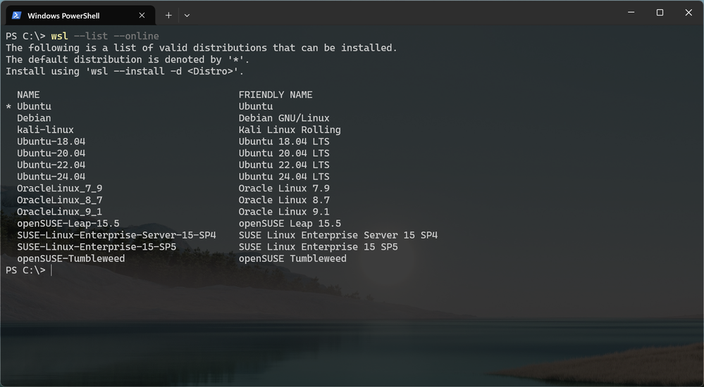Click SUSE-Linux-Enterprise-Server-15-SP4 distro name
Viewport: 704px width, 387px height.
click(x=116, y=235)
